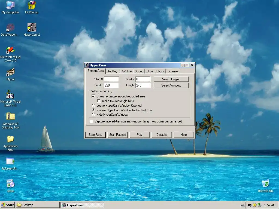
Task: Switch to the Hot Keys tab
Action: click(x=113, y=71)
